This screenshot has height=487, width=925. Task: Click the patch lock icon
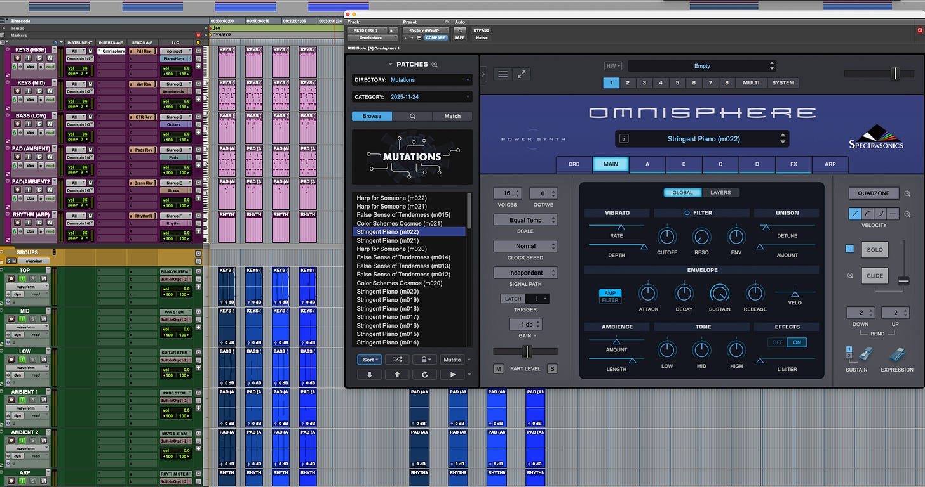click(424, 360)
